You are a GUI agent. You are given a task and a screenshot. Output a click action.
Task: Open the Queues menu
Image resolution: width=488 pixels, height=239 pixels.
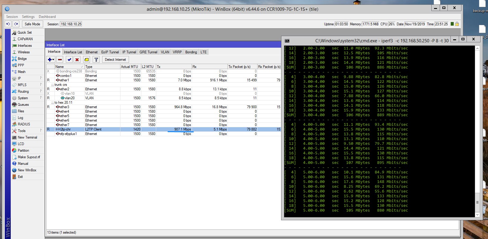pyautogui.click(x=23, y=104)
